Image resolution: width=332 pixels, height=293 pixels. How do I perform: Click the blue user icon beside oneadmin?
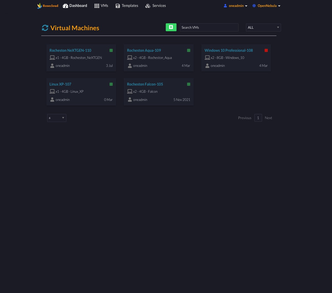tap(225, 6)
